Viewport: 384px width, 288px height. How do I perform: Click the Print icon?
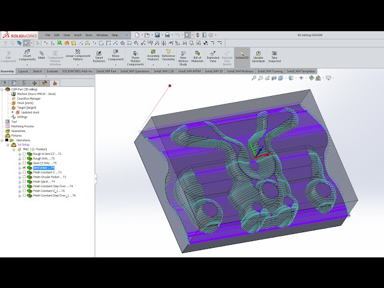167,35
